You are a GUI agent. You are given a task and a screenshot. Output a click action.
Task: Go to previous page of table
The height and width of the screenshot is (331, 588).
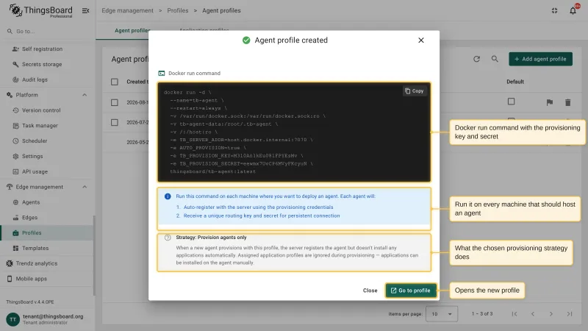pyautogui.click(x=532, y=314)
